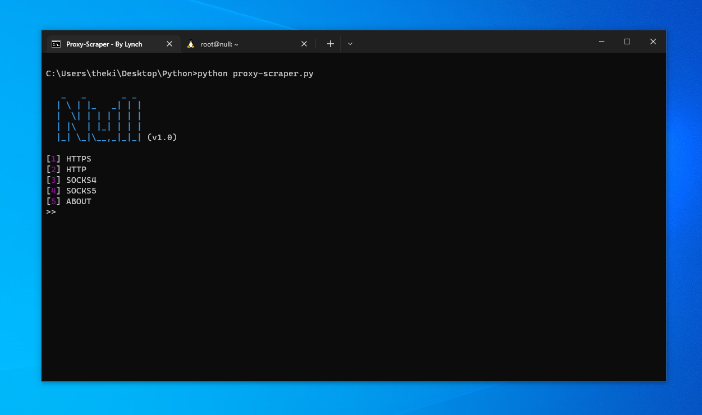Click the (v1.0) version text
This screenshot has height=415, width=702.
162,137
